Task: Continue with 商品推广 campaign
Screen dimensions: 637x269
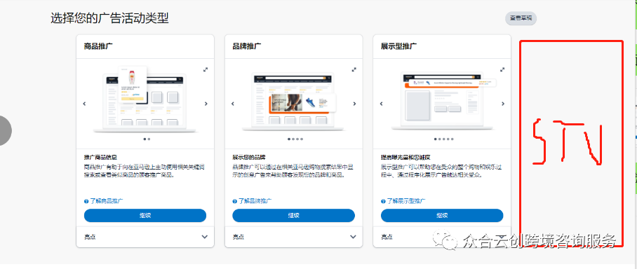Action: pos(145,216)
